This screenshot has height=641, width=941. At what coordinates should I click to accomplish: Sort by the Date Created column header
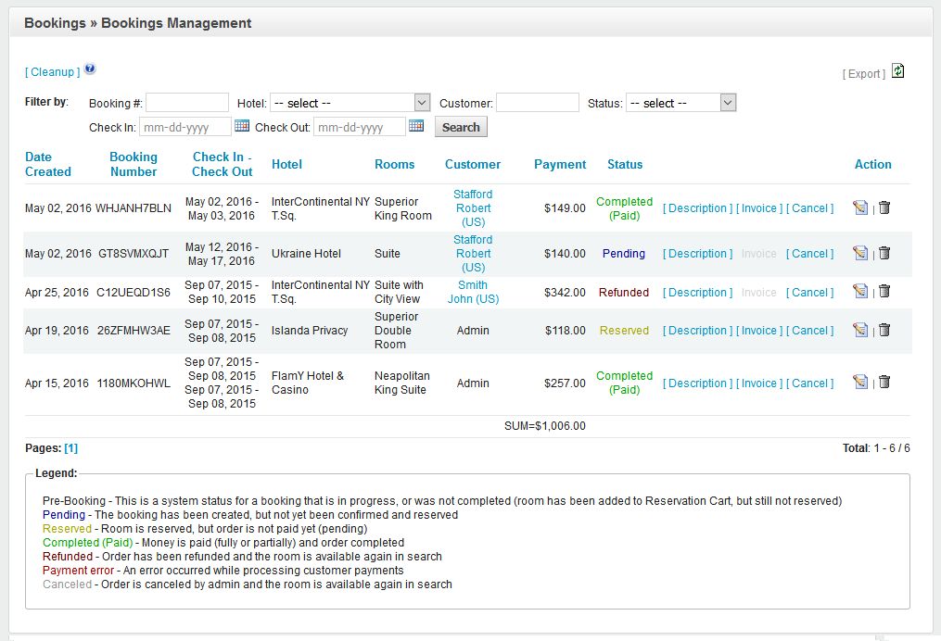[48, 164]
